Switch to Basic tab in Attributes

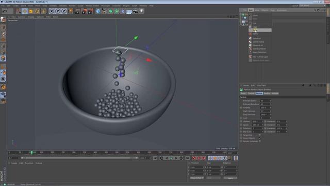point(243,93)
